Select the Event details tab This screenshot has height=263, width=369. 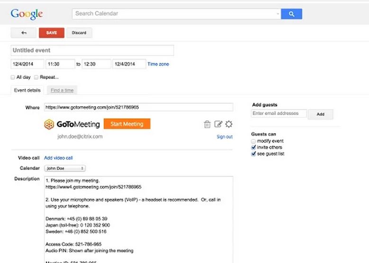27,91
